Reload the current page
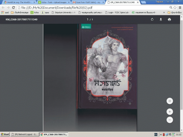Screen dimensions: 183x137 [x=13, y=7]
